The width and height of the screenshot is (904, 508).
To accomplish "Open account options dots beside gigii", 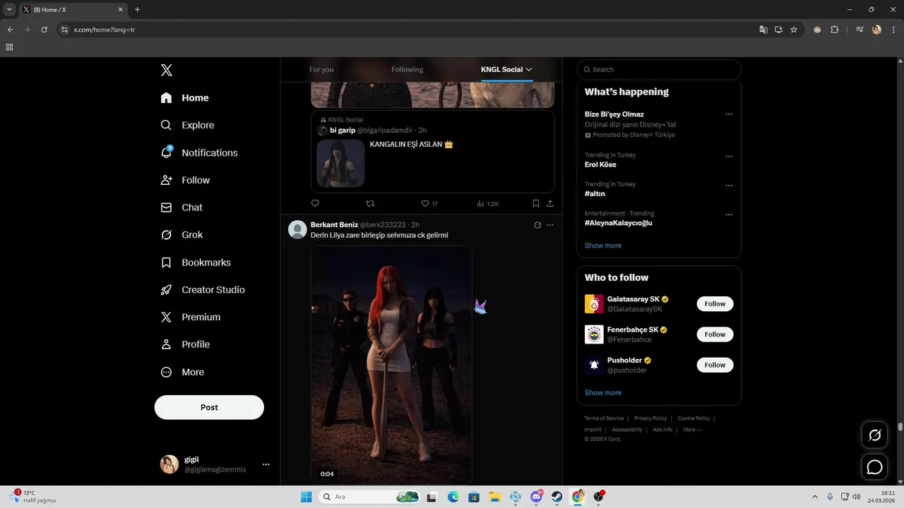I will [x=266, y=464].
